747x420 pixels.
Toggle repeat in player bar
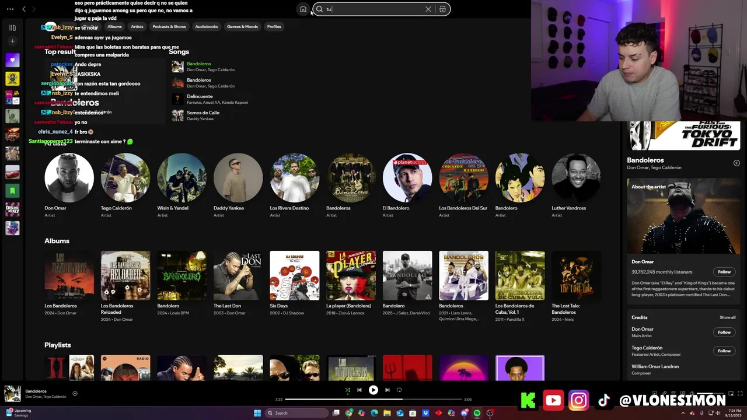tap(399, 390)
